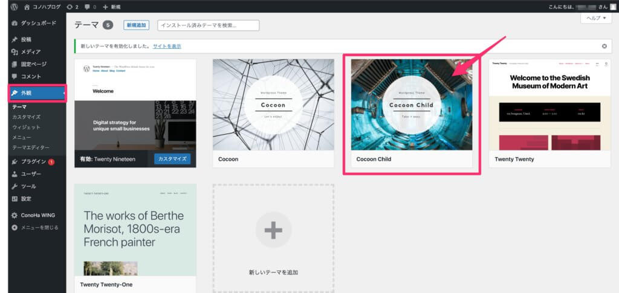The height and width of the screenshot is (293, 619).
Task: Focus the installed themes search field
Action: click(209, 25)
